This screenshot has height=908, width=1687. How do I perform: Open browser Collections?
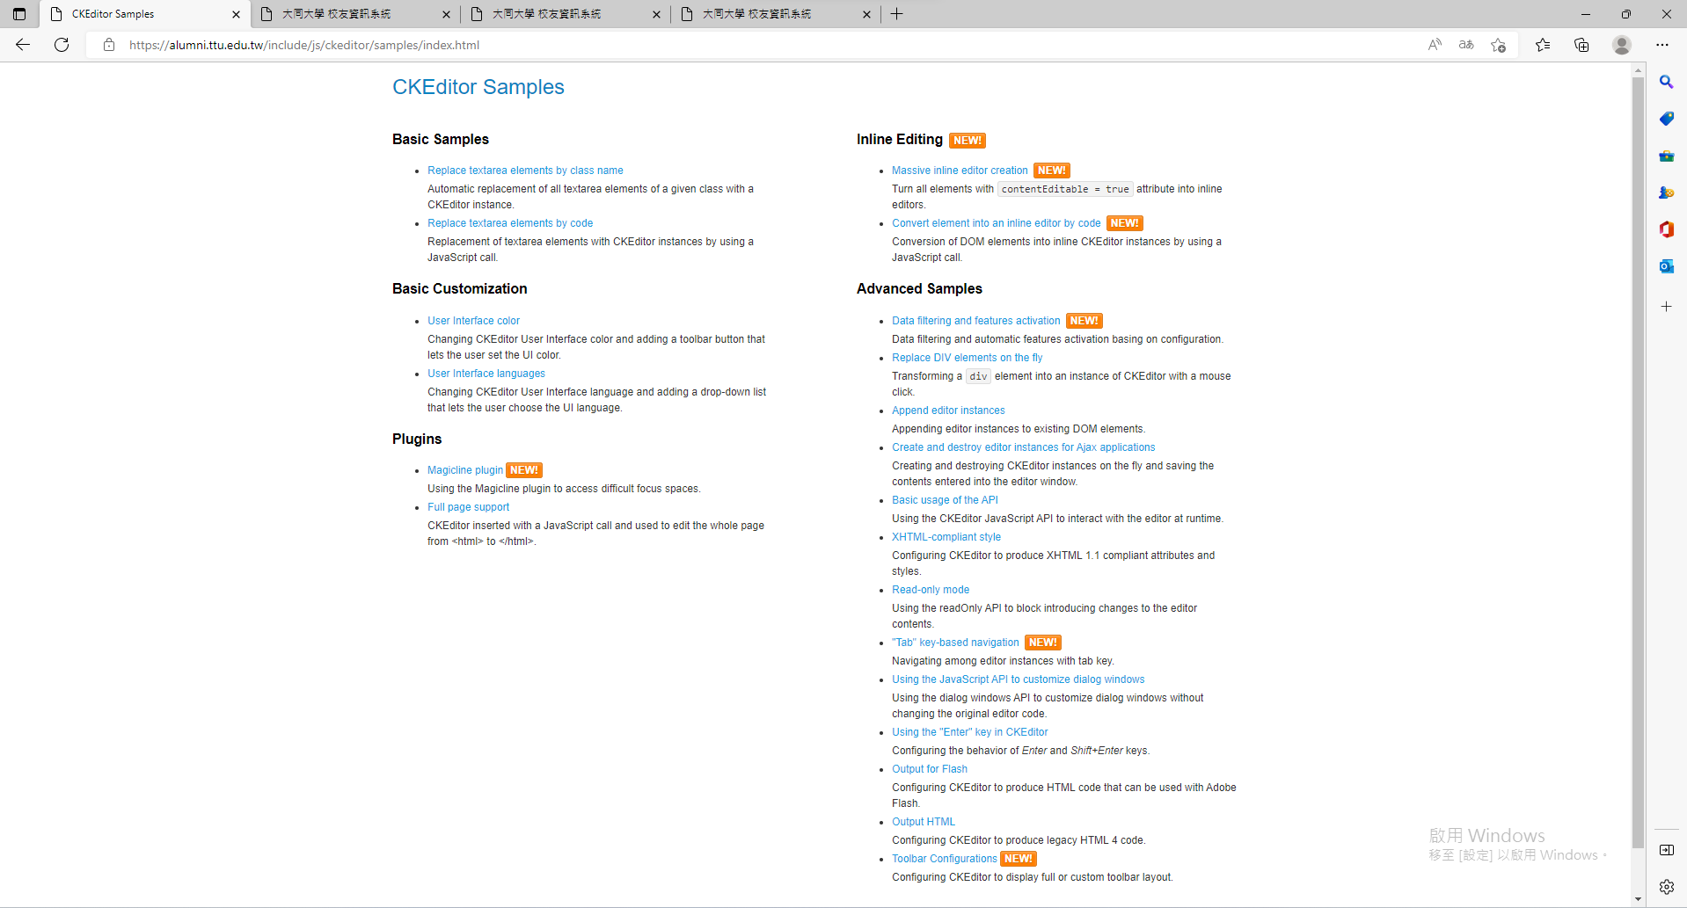1581,45
